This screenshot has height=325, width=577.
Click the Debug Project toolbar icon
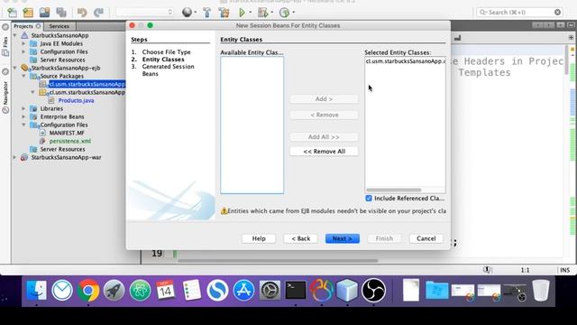[262, 13]
